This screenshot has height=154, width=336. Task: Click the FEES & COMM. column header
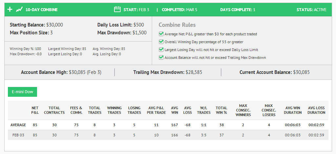pos(76,110)
